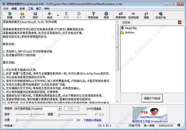
Task: Click the 语音[TTS]在线 button
Action: 152,98
